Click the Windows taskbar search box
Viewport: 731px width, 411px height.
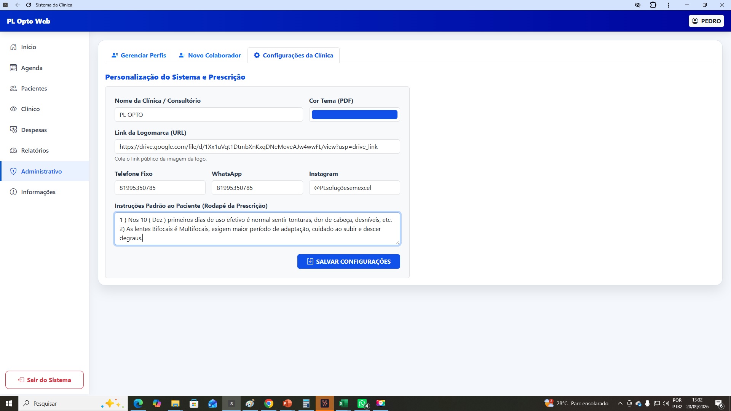(x=73, y=403)
